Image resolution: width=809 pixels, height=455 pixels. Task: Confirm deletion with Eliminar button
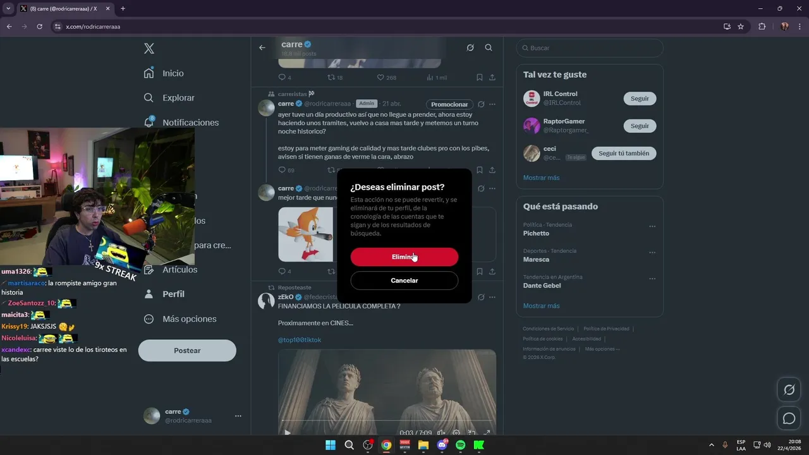[404, 257]
